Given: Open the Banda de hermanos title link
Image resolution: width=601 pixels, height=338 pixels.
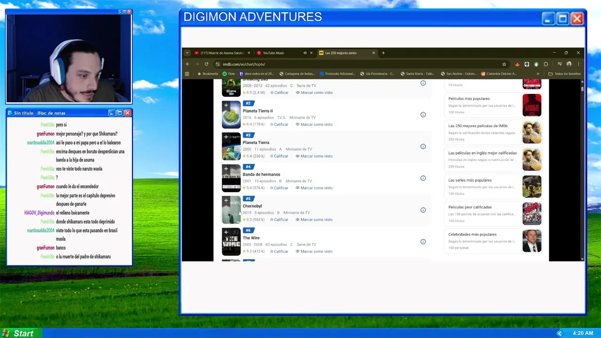Looking at the screenshot, I should point(262,174).
